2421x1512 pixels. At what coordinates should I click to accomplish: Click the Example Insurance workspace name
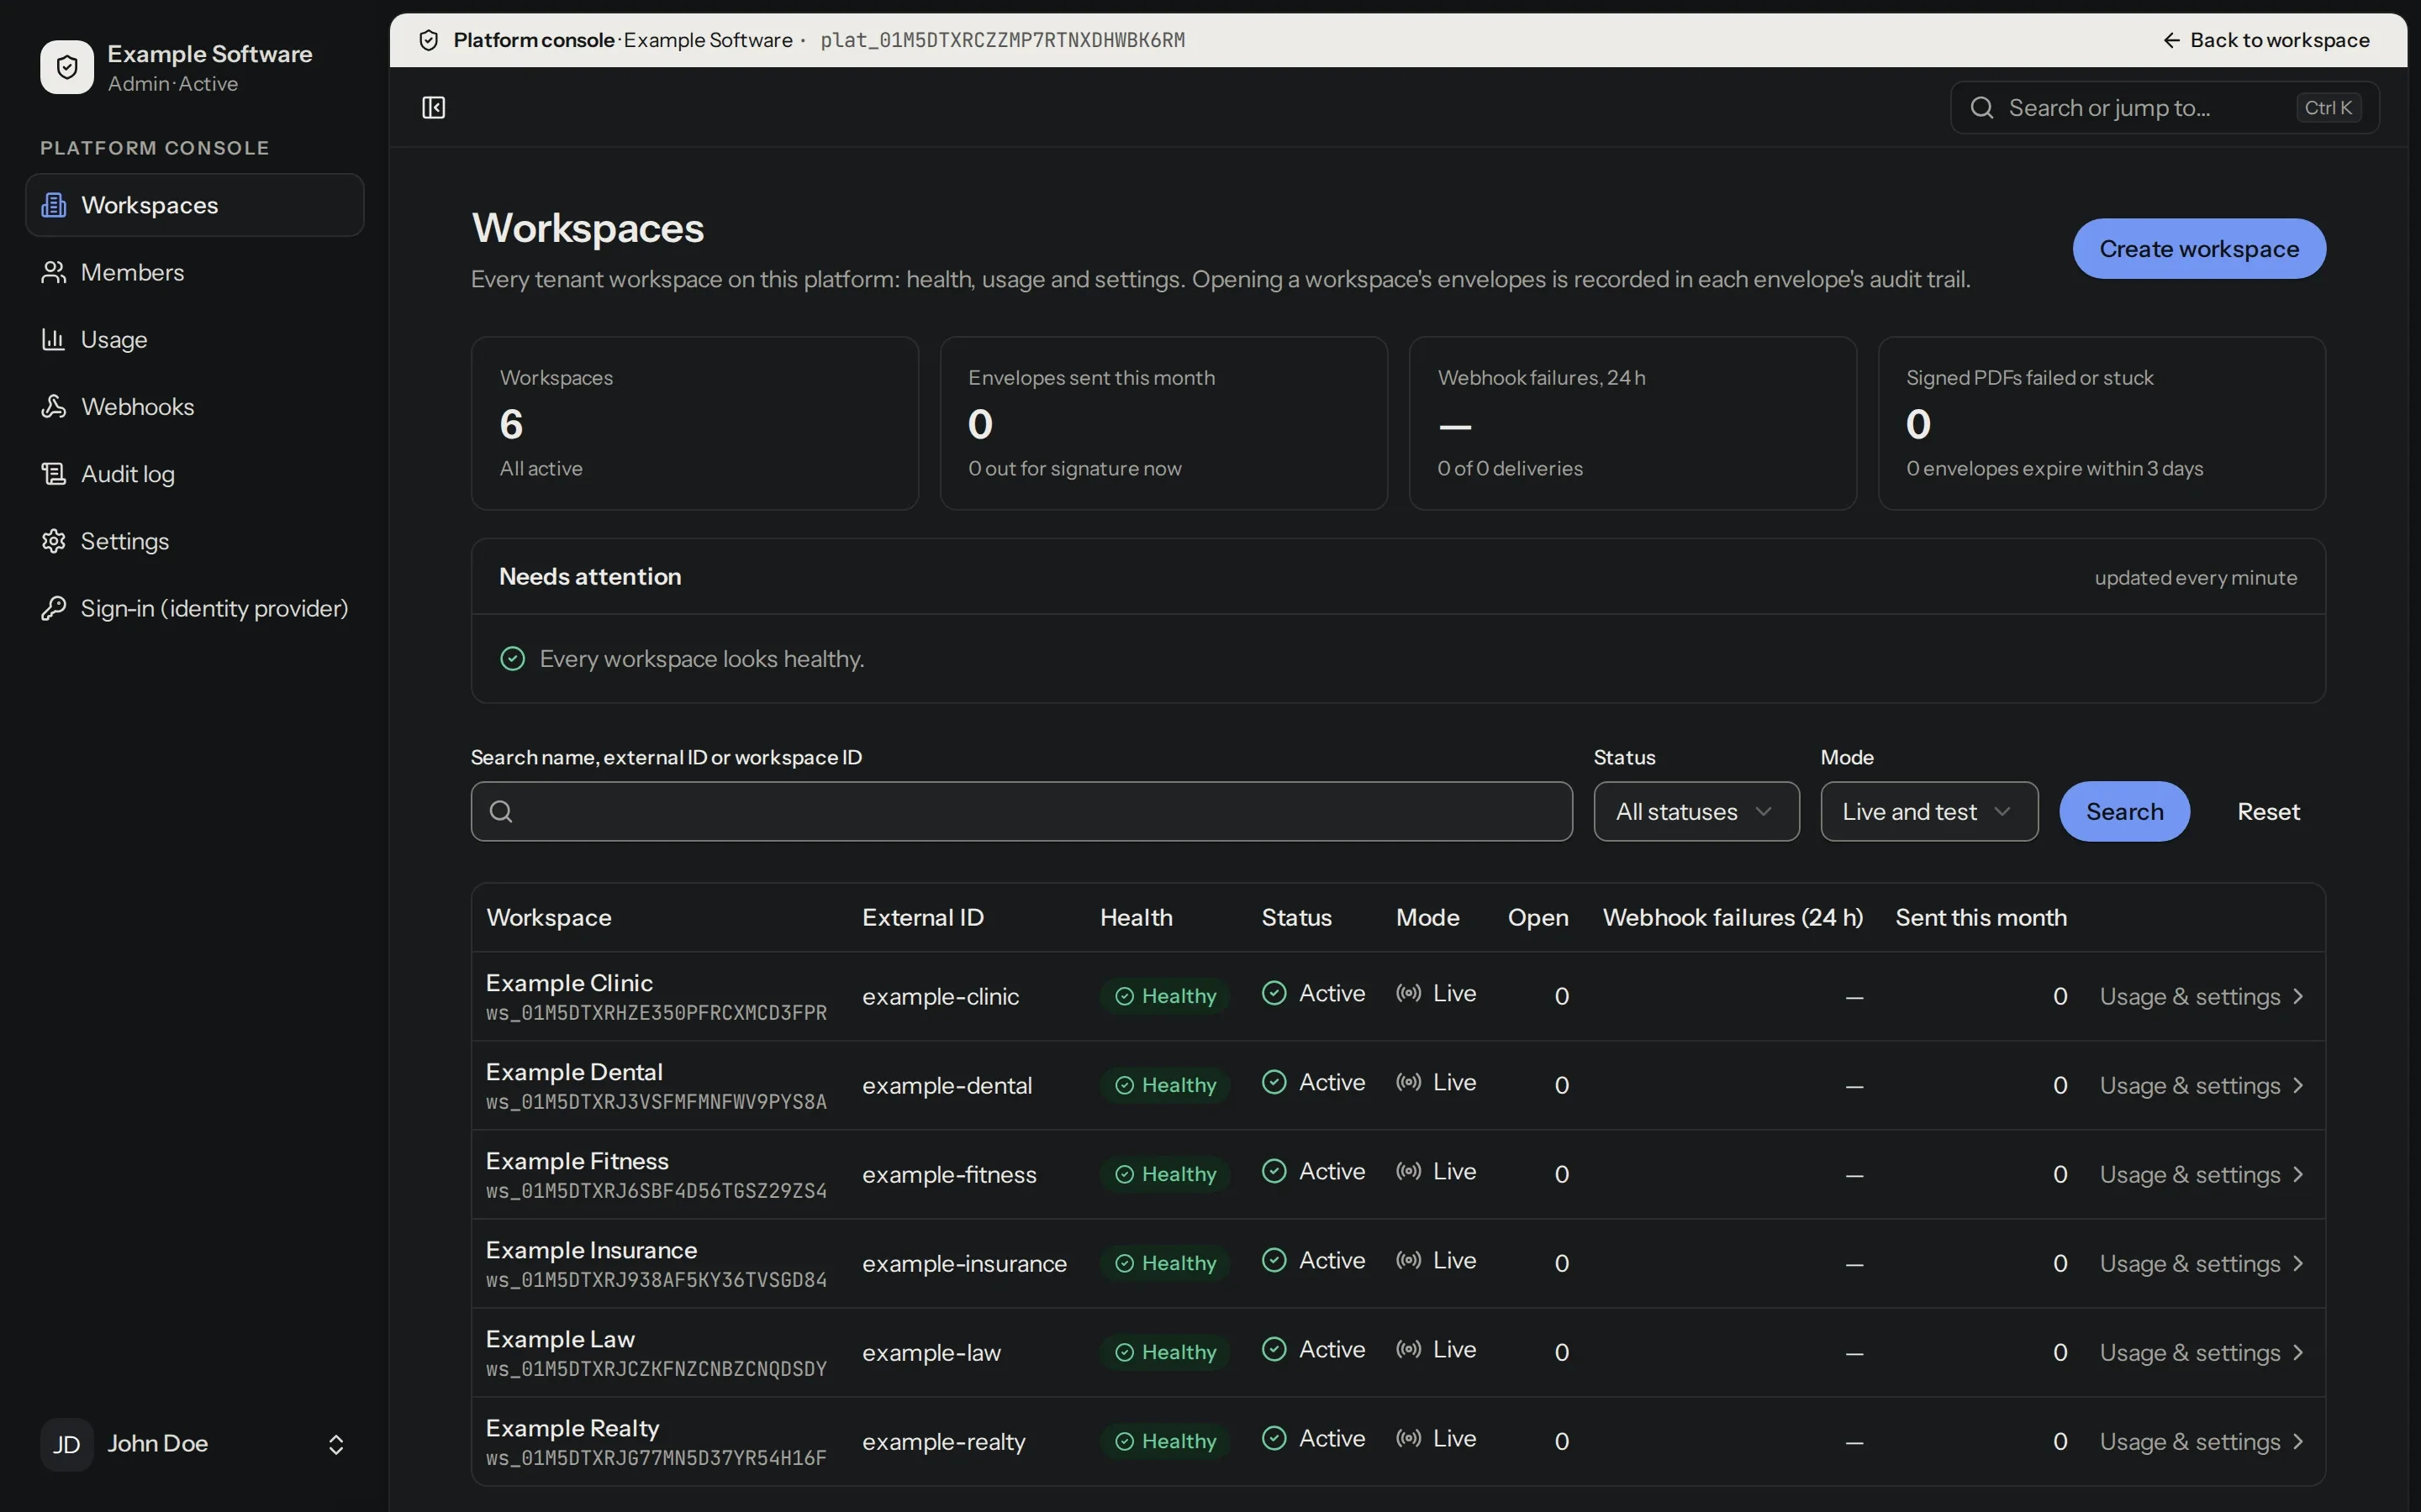click(x=591, y=1250)
